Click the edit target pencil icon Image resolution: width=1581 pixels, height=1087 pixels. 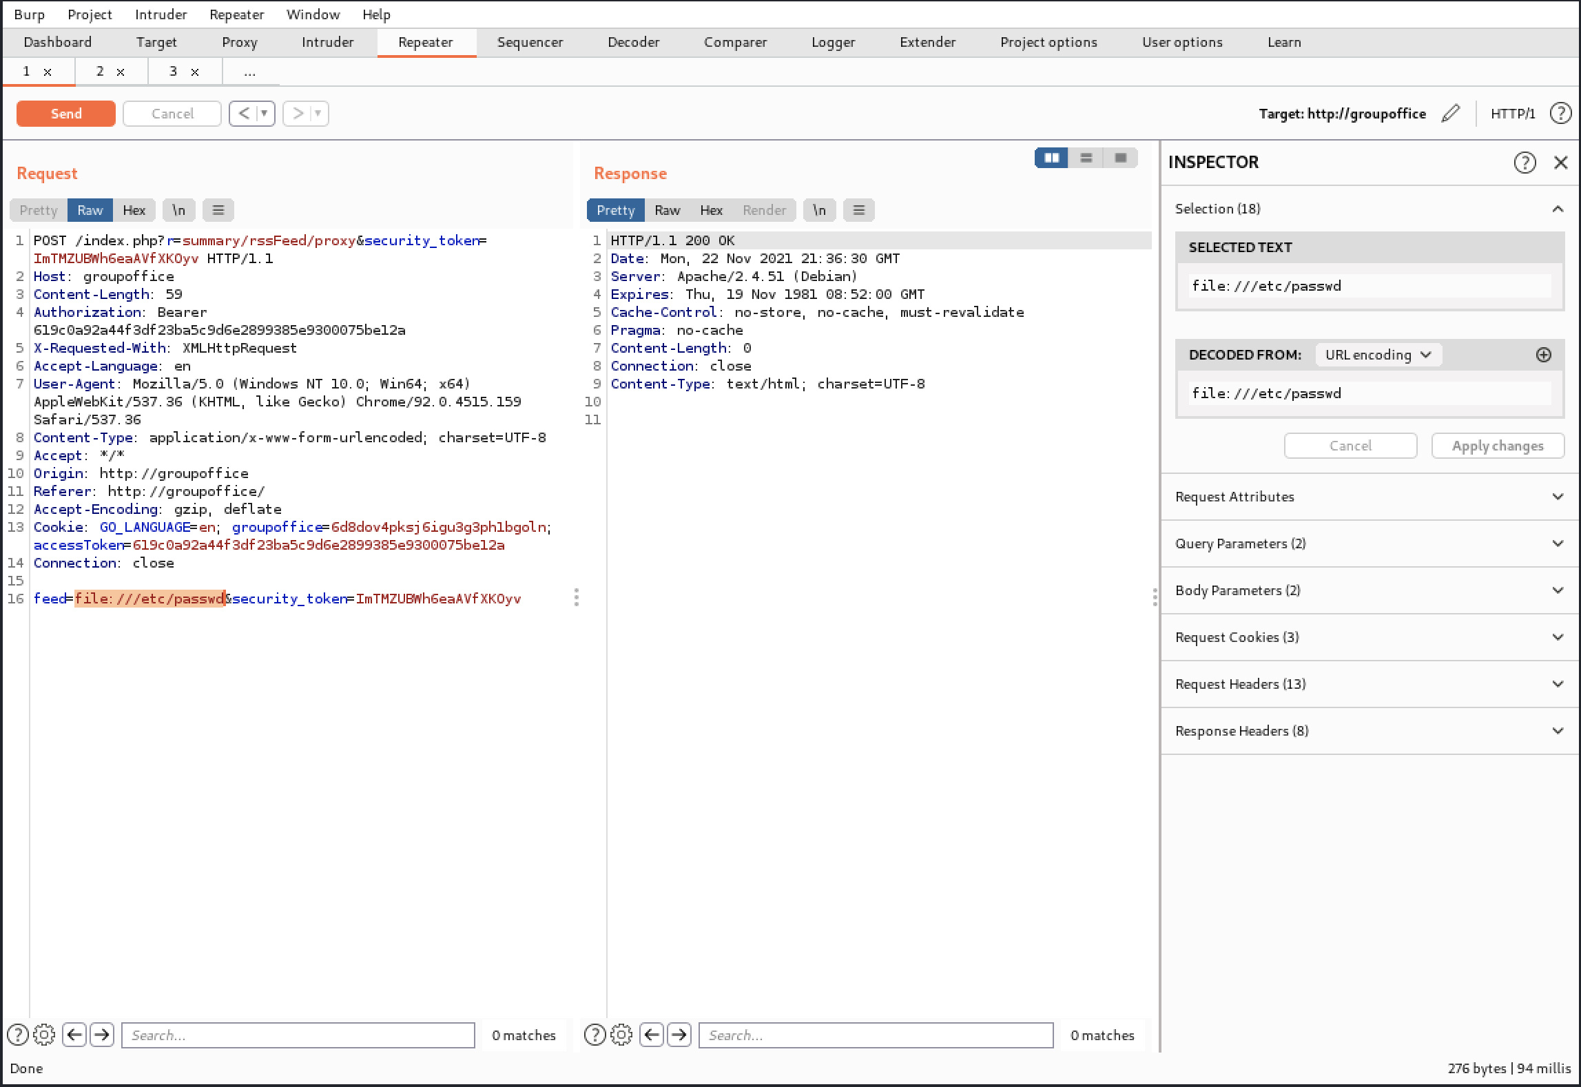tap(1450, 114)
